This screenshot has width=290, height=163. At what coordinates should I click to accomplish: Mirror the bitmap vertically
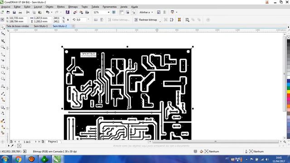tap(102, 20)
